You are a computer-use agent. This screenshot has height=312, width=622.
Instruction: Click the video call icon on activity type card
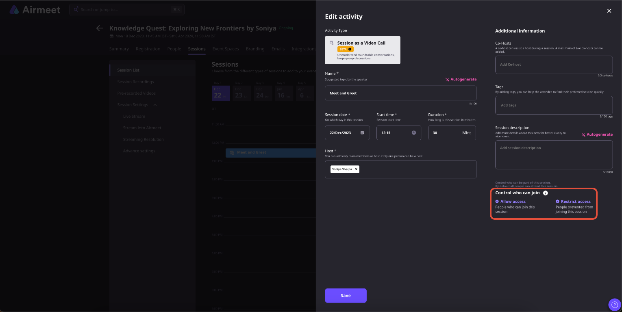[331, 43]
